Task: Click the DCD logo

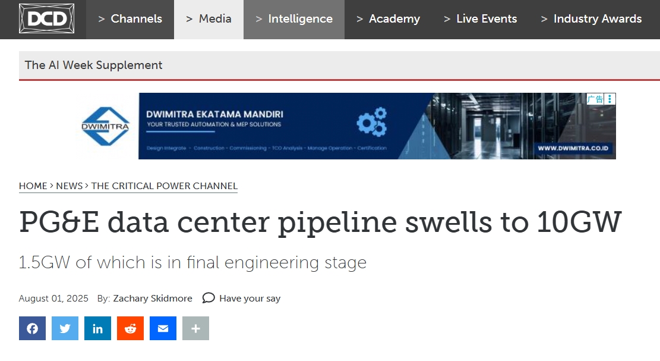Action: click(47, 18)
